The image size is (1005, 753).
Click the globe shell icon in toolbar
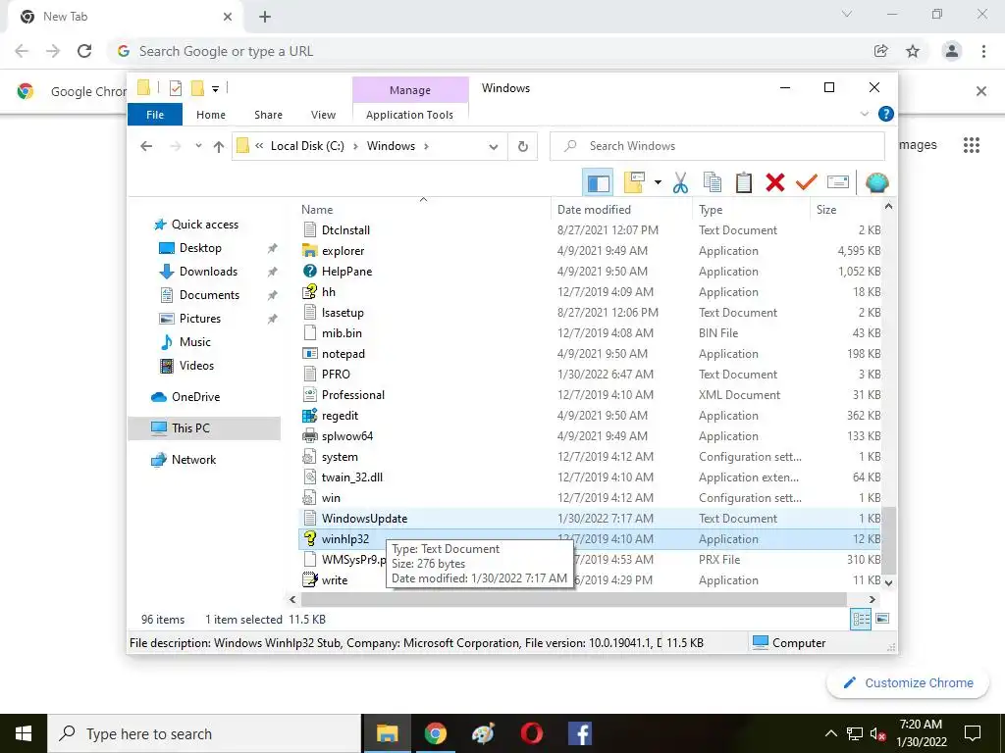[876, 183]
